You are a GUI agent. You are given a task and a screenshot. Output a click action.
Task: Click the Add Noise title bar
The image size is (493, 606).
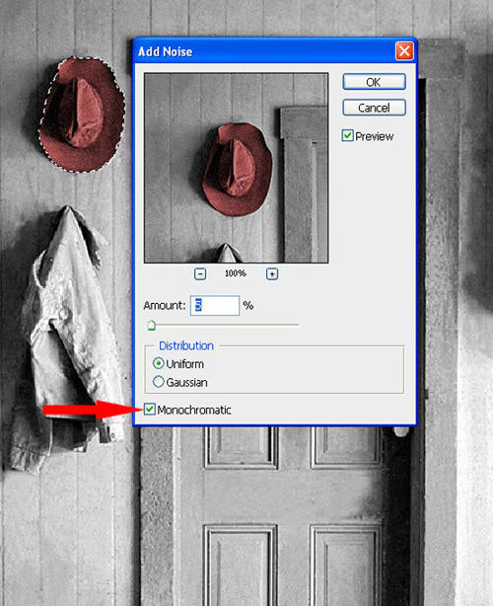pos(264,51)
